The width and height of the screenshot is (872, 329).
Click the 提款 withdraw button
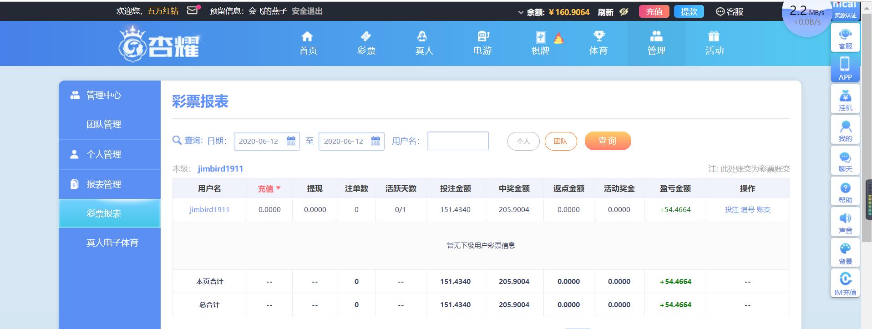[x=689, y=12]
